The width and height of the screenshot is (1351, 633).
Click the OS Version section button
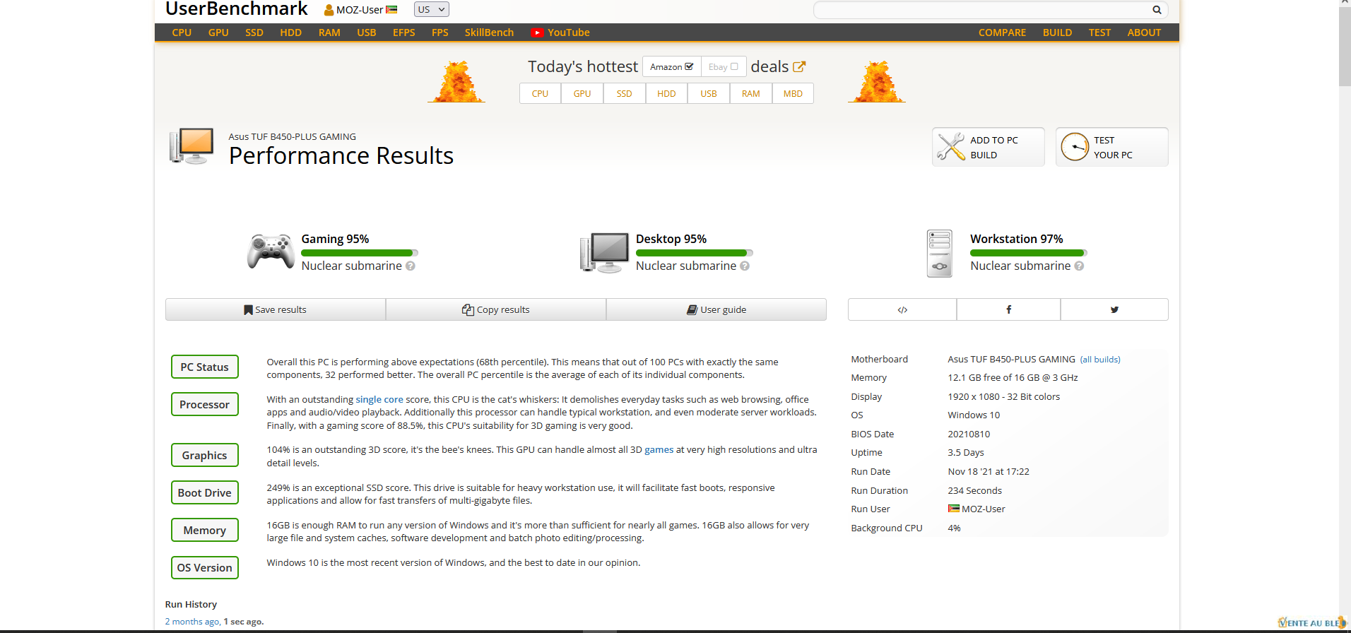[x=204, y=567]
